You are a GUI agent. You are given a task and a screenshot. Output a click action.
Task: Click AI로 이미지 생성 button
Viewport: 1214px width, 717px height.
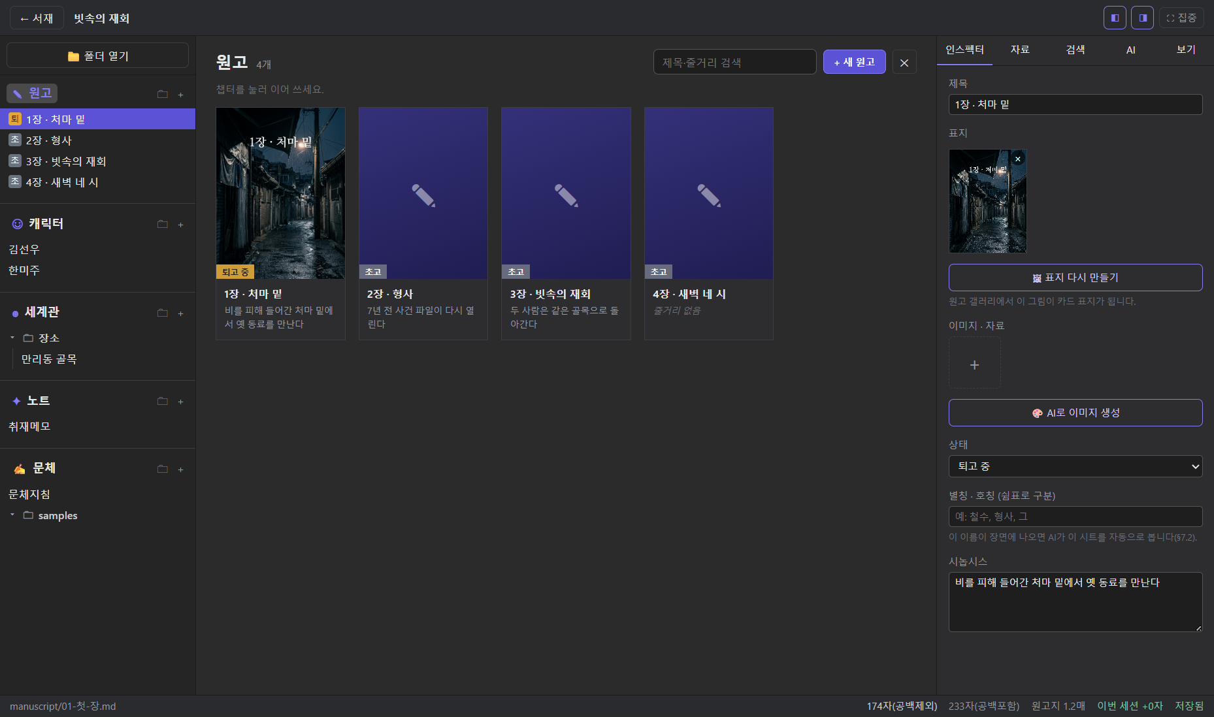point(1075,413)
